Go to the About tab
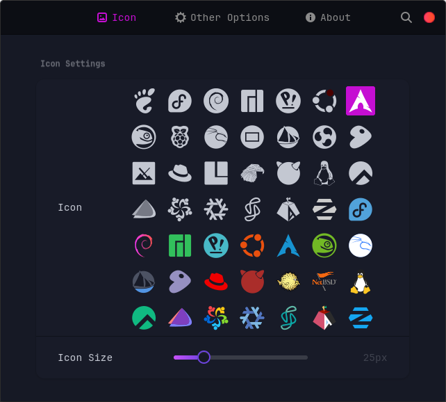 tap(328, 17)
